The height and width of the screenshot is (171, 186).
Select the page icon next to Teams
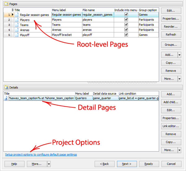coord(17,25)
